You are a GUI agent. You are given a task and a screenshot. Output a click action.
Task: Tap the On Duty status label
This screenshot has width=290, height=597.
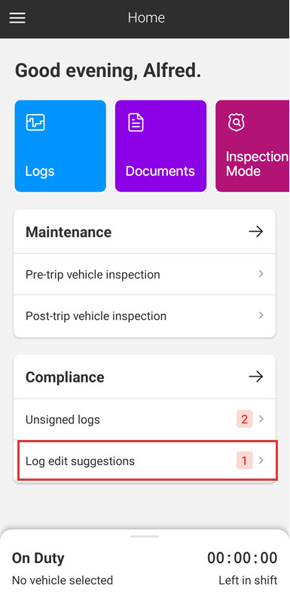(x=38, y=559)
